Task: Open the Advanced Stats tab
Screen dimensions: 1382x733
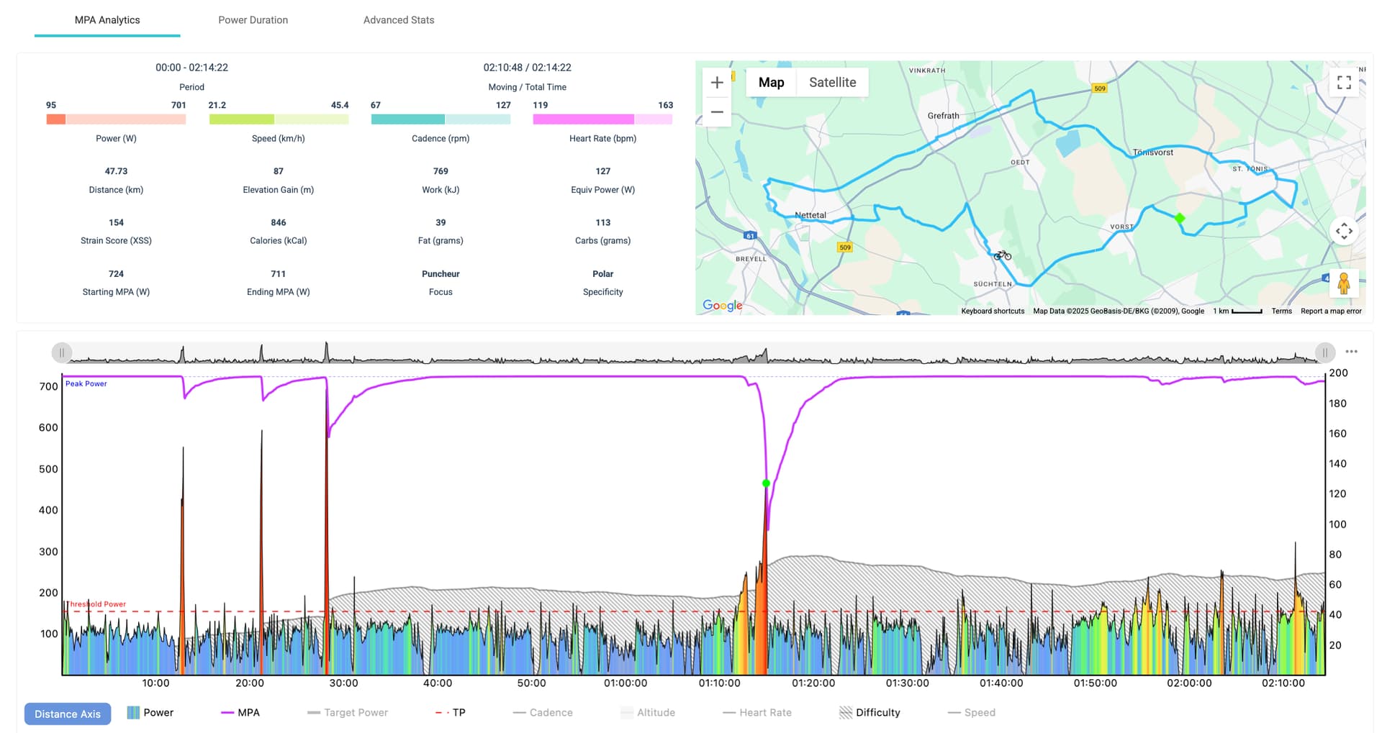Action: 398,20
